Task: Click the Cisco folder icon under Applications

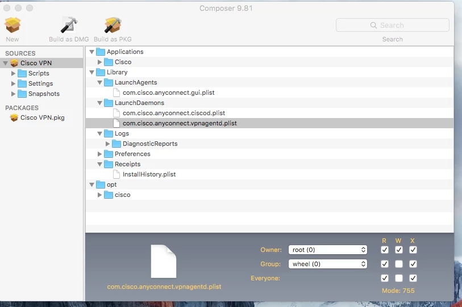Action: point(109,62)
